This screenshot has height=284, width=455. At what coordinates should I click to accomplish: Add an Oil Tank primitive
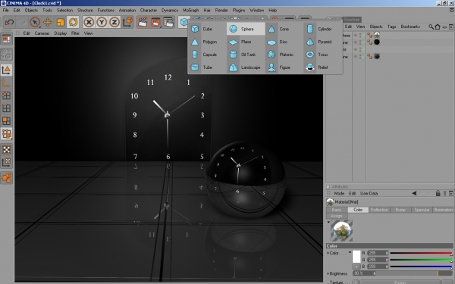(246, 55)
